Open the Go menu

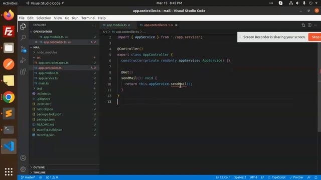pos(67,18)
